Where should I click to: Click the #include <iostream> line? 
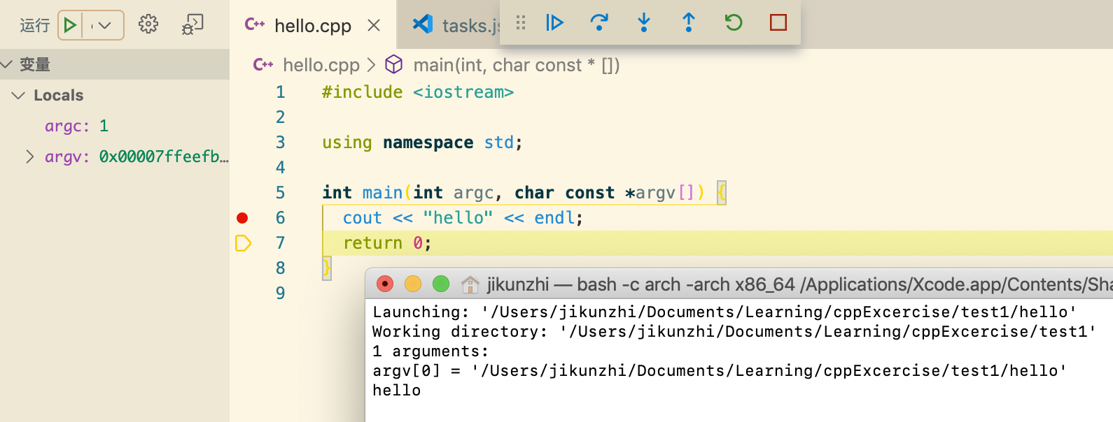tap(418, 92)
